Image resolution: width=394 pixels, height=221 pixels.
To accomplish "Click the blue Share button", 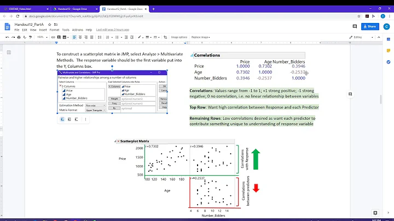I will (370, 26).
